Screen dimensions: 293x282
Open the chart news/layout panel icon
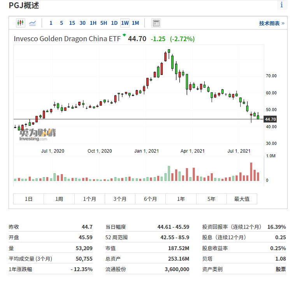click(x=156, y=23)
